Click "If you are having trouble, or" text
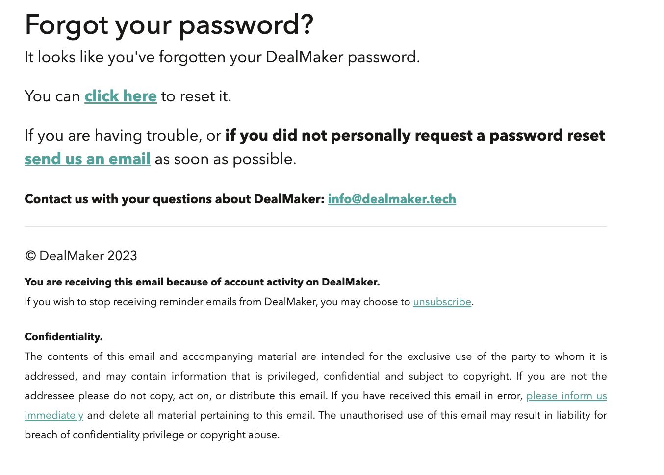The width and height of the screenshot is (664, 475). click(x=123, y=135)
